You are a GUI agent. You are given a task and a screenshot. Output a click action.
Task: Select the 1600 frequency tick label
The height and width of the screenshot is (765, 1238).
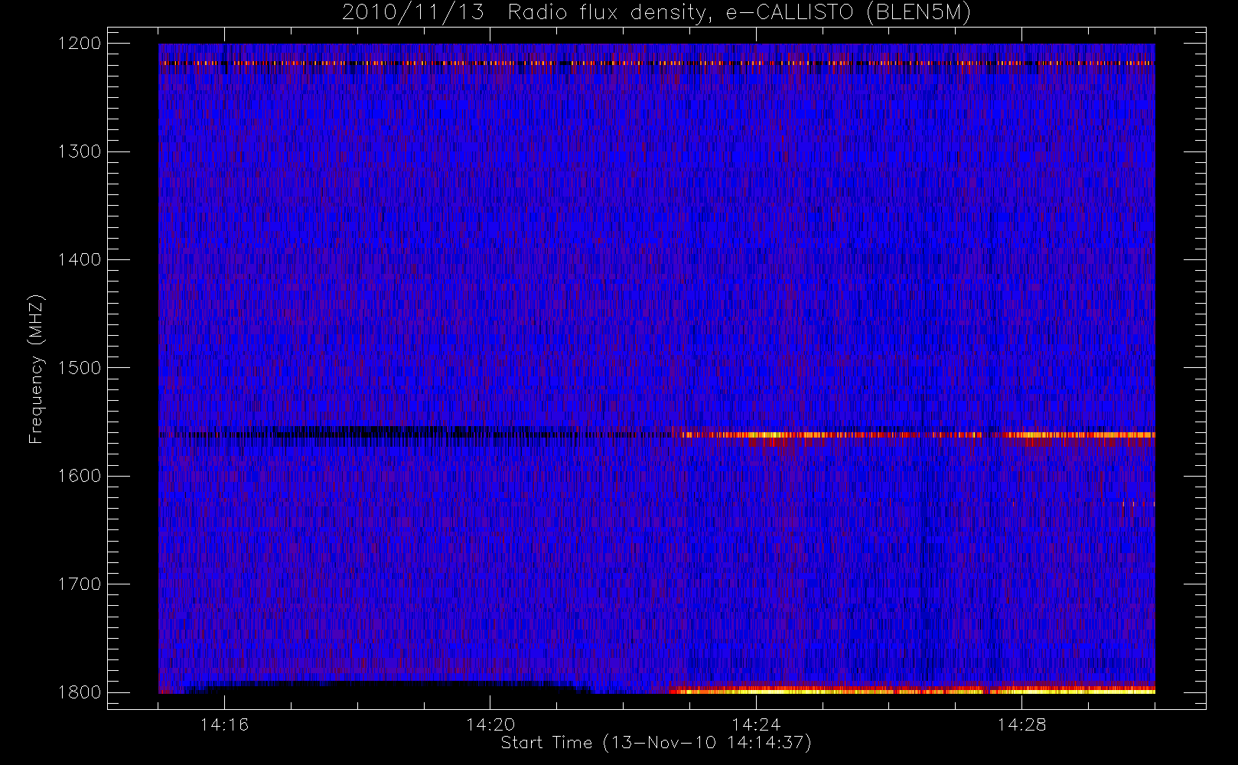coord(80,476)
